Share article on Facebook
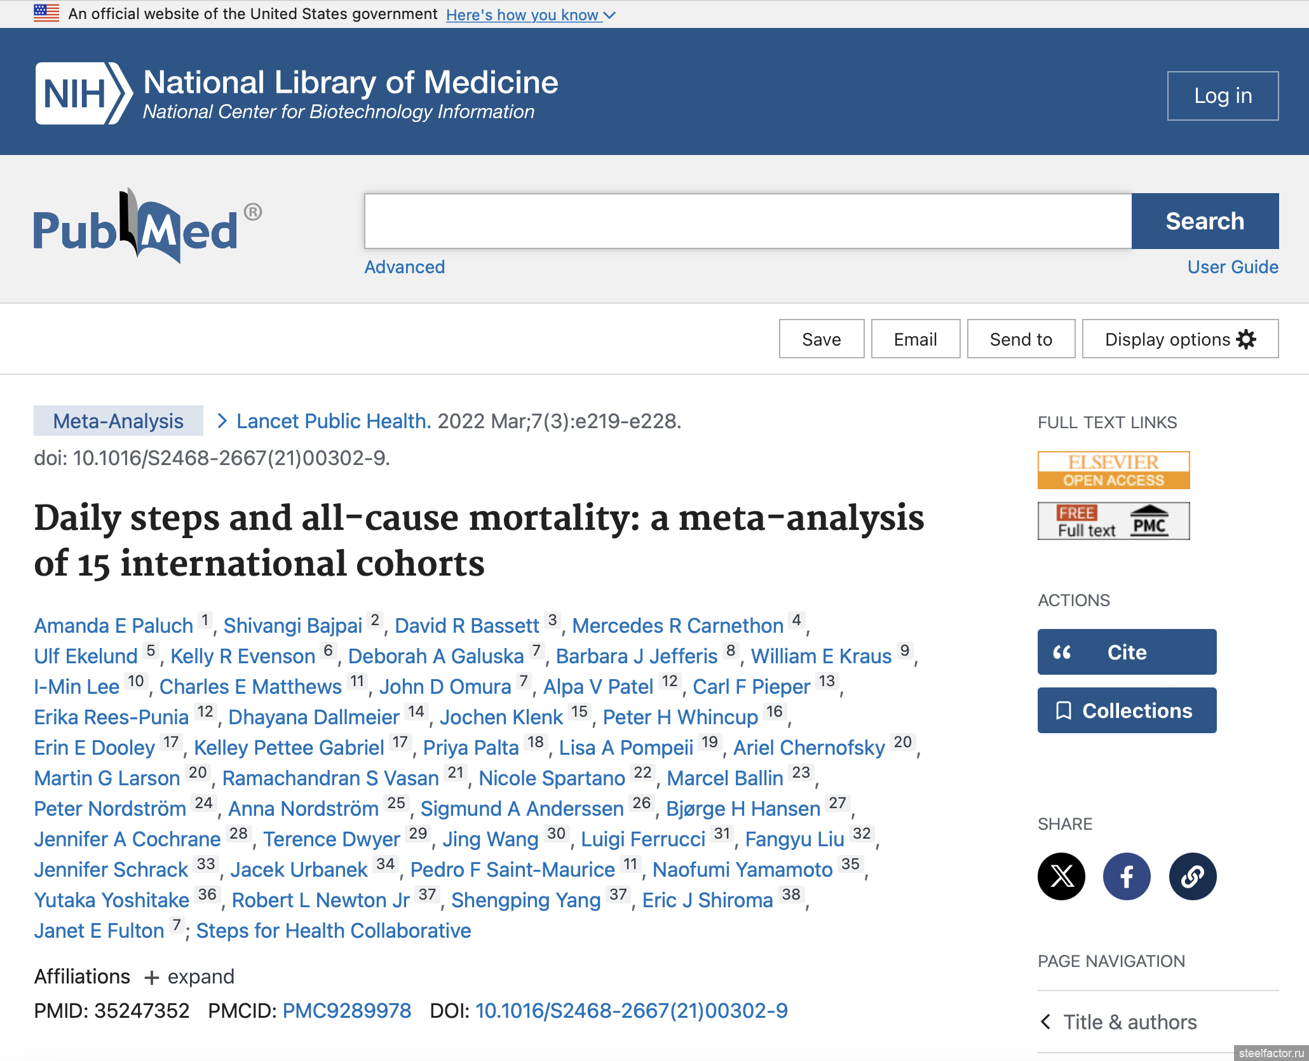This screenshot has height=1061, width=1309. click(1127, 876)
